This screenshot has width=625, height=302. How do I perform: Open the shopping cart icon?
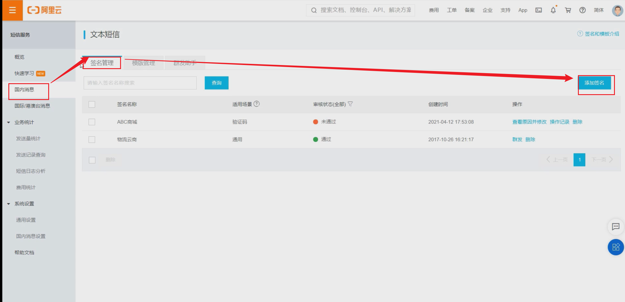point(568,10)
